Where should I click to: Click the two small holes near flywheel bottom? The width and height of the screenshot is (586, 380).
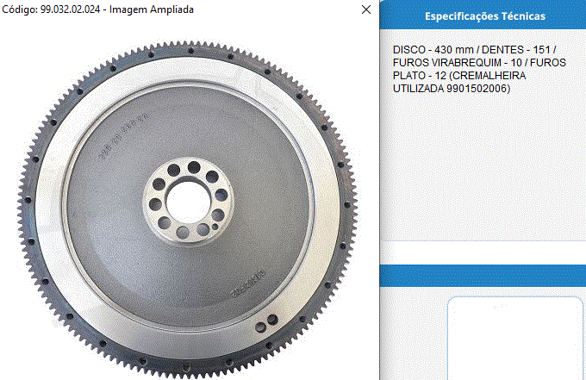pyautogui.click(x=267, y=322)
